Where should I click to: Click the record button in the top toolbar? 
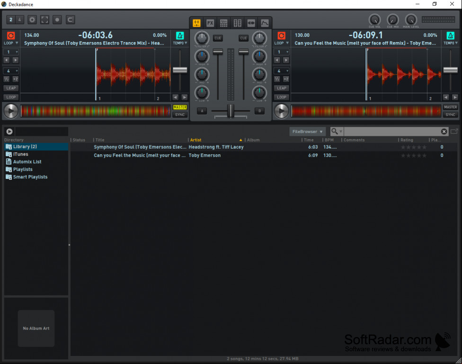(57, 20)
